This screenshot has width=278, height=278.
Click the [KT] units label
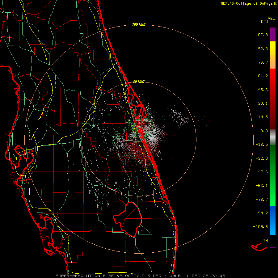pyautogui.click(x=264, y=21)
